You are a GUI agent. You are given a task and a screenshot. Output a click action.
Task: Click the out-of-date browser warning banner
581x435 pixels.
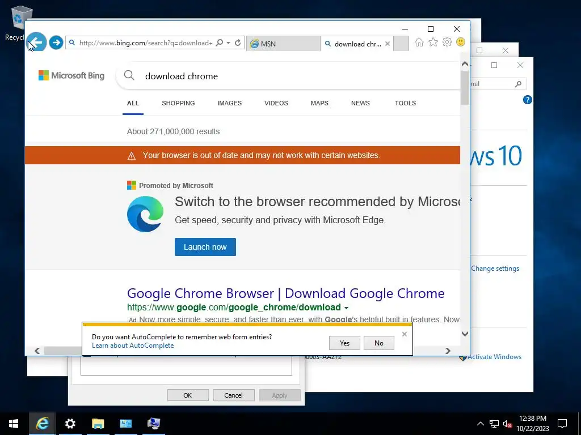[x=242, y=155]
